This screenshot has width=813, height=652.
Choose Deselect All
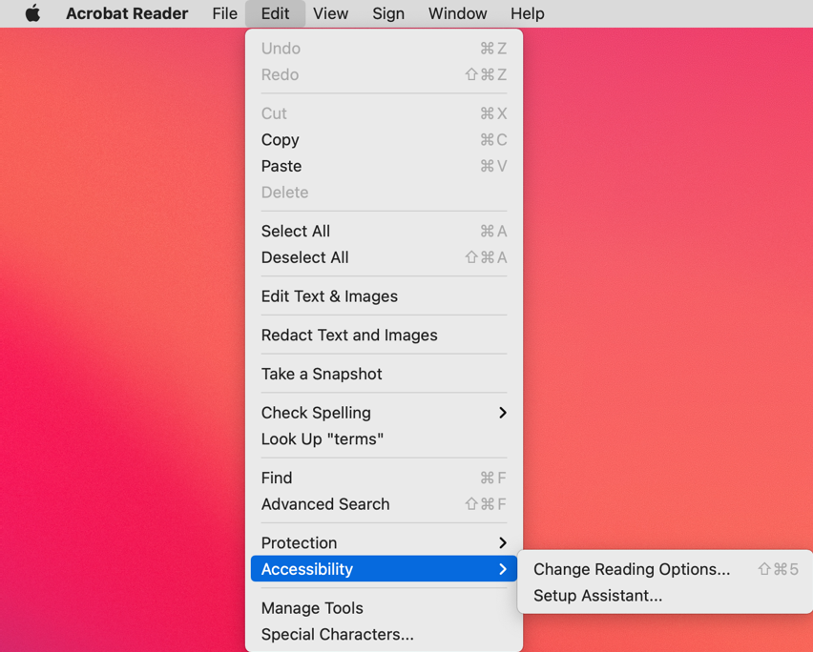click(384, 257)
